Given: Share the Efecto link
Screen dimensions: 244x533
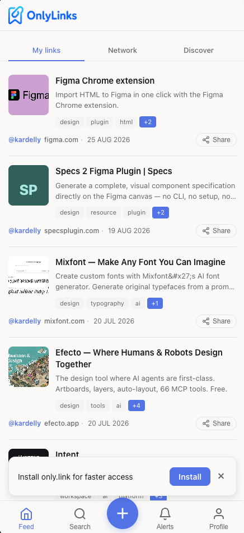Looking at the screenshot, I should 216,423.
